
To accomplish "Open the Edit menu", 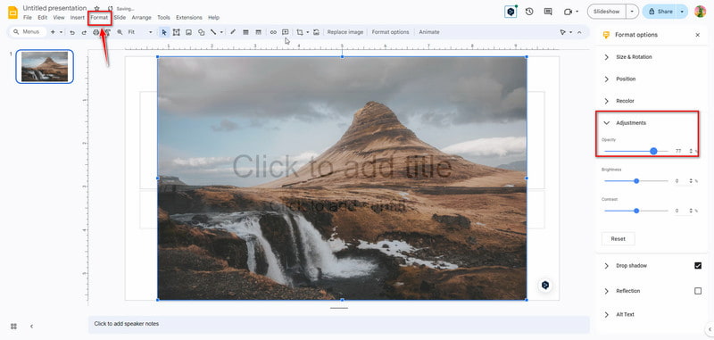I will pyautogui.click(x=42, y=18).
